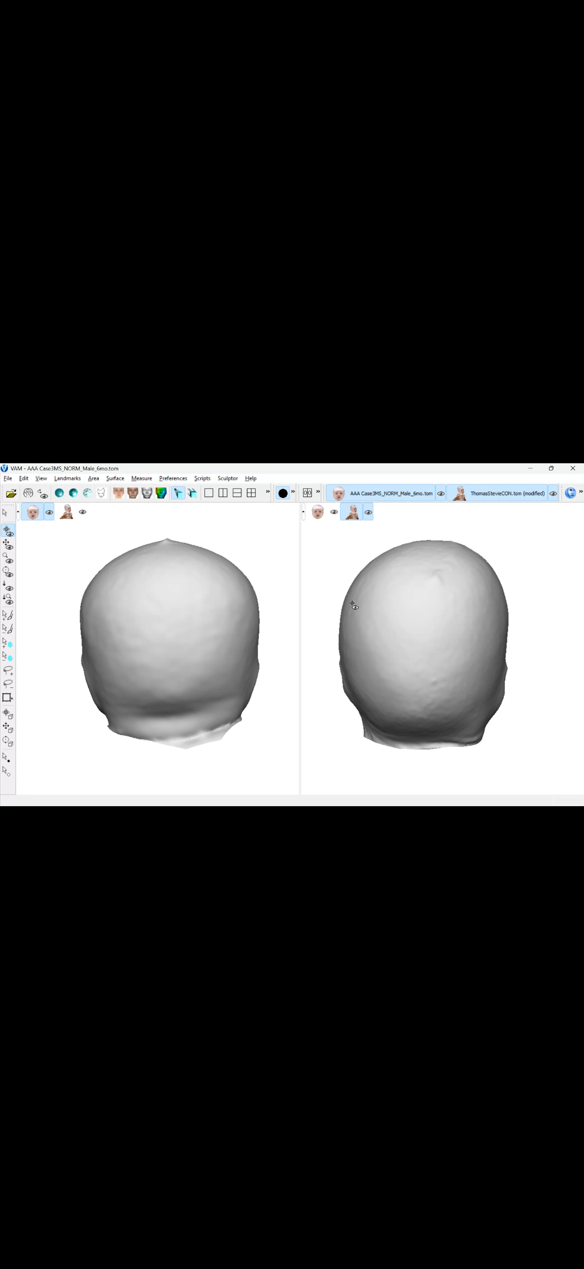Select the place solid landmark point tool
Viewport: 584px width, 1269px height.
7,758
